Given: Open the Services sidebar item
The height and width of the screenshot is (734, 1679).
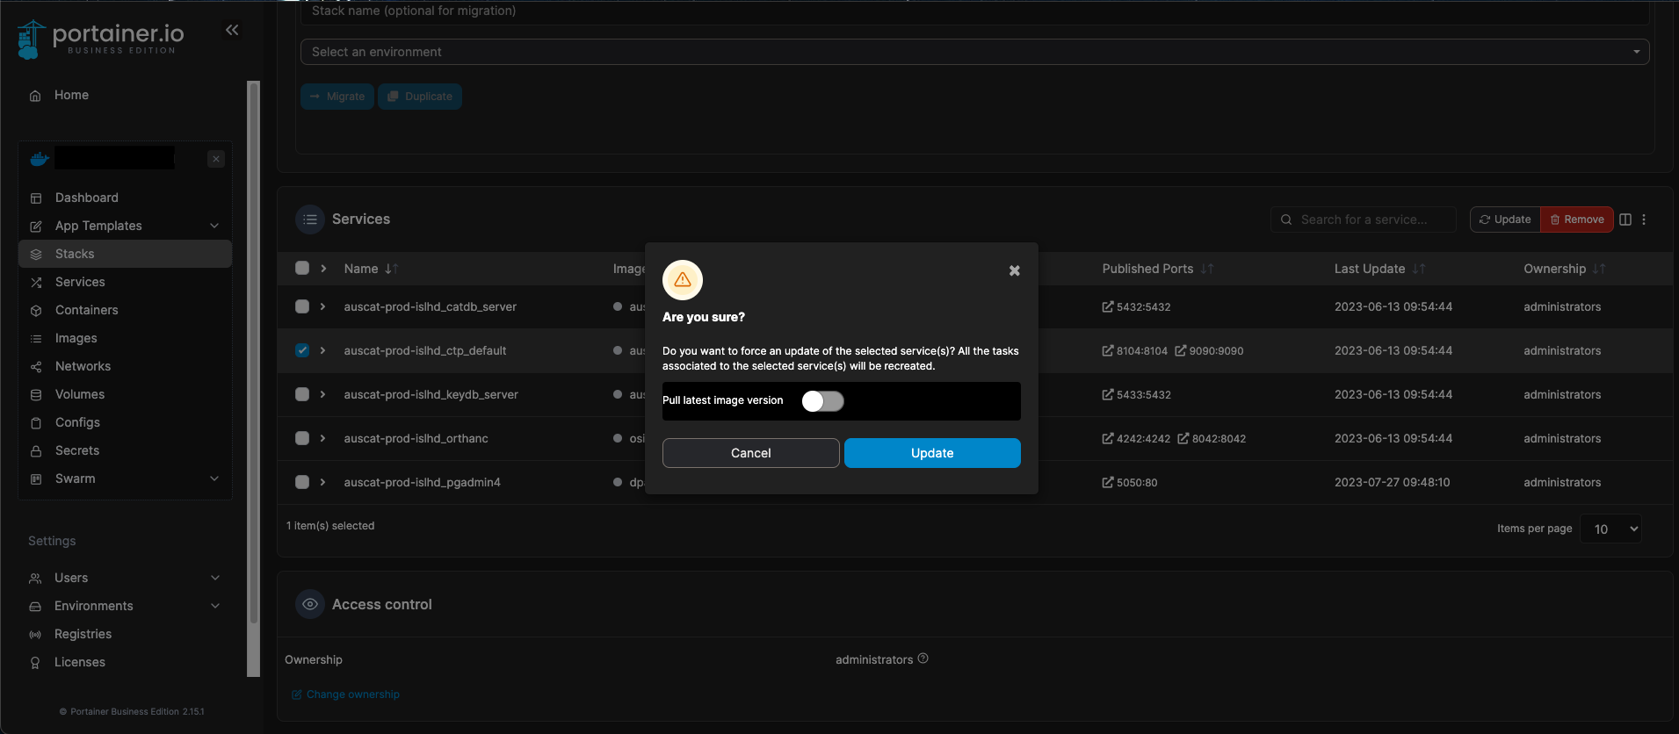Looking at the screenshot, I should (80, 282).
